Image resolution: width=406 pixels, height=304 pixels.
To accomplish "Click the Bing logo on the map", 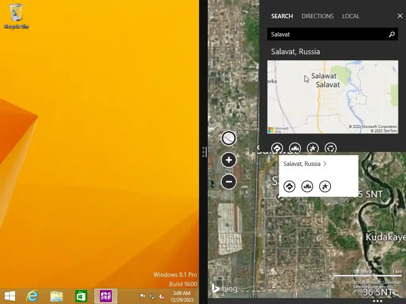I will click(224, 288).
